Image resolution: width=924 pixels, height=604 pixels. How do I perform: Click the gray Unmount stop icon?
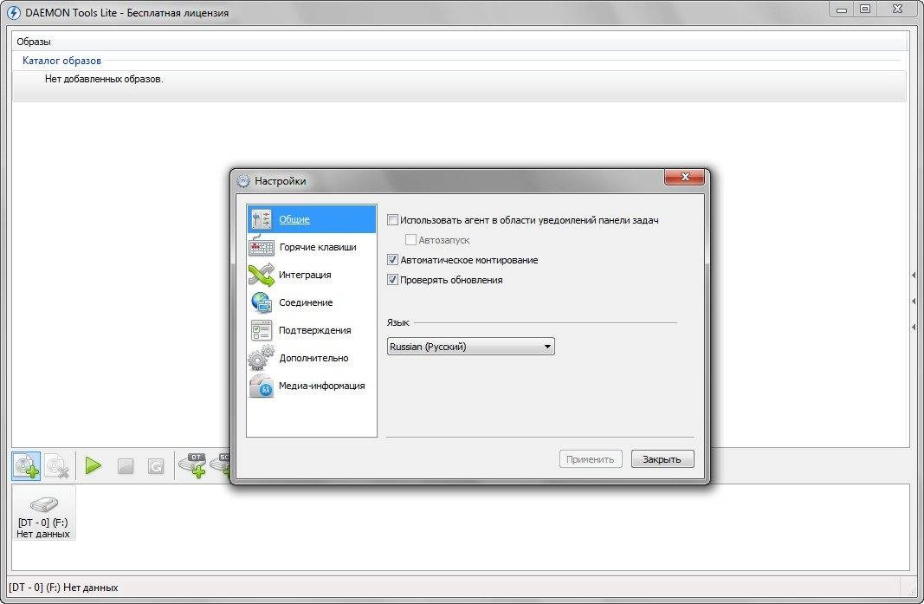125,466
